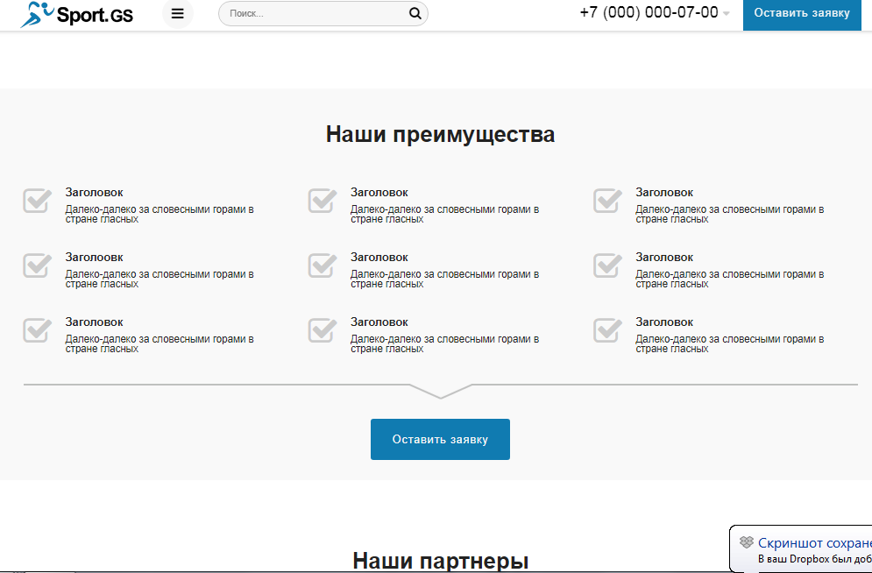Click the Наши партнеры section heading
The height and width of the screenshot is (573, 872).
pyautogui.click(x=440, y=558)
